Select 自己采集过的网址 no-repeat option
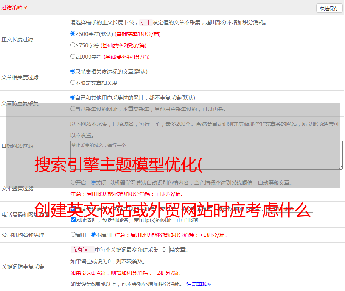Image resolution: width=345 pixels, height=291 pixels. point(73,109)
